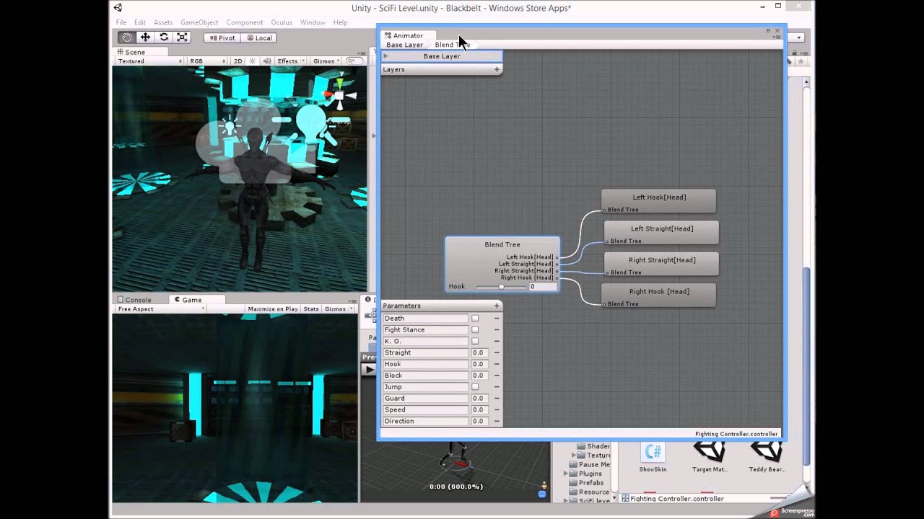
Task: Select the Right Straight[Head] node
Action: [661, 264]
